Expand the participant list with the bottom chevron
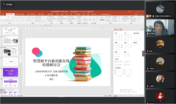Screen dimensions: 176x104 pos(161,101)
